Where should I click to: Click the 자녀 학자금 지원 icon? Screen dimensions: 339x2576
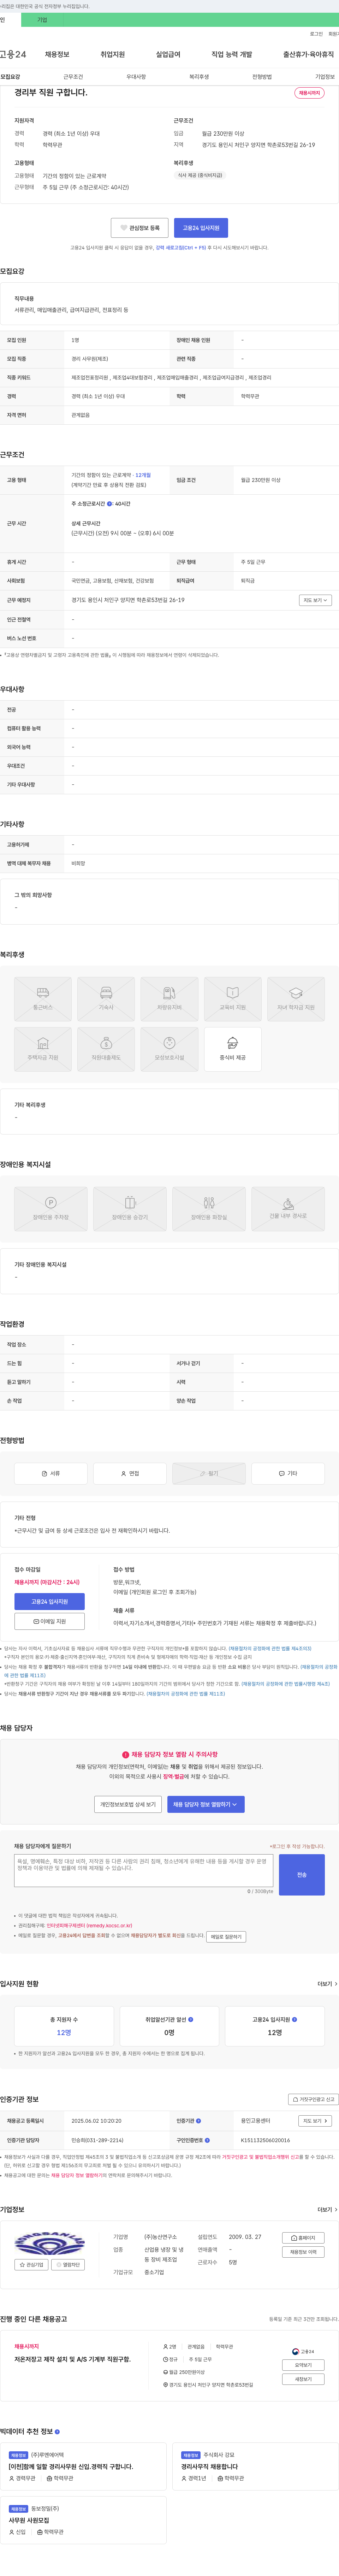(x=296, y=999)
